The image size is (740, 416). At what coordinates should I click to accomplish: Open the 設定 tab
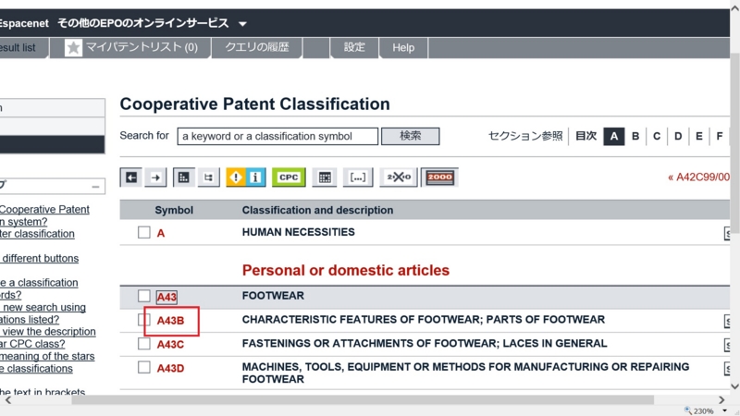354,48
